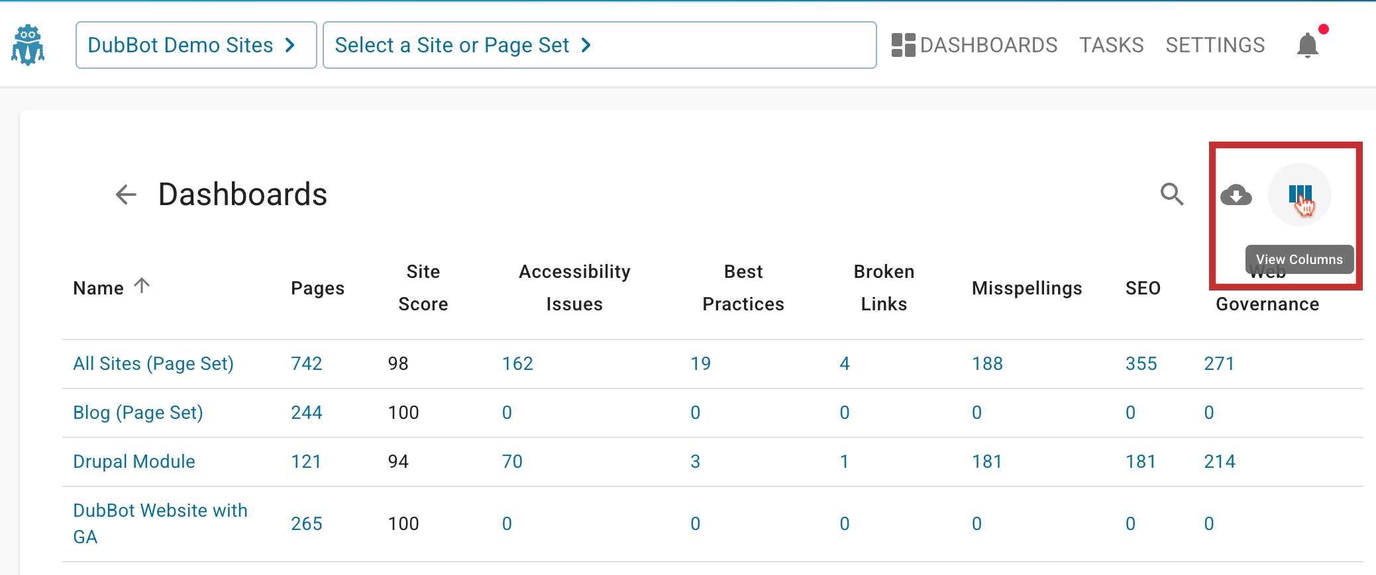
Task: Click the search magnifier icon
Action: (x=1171, y=195)
